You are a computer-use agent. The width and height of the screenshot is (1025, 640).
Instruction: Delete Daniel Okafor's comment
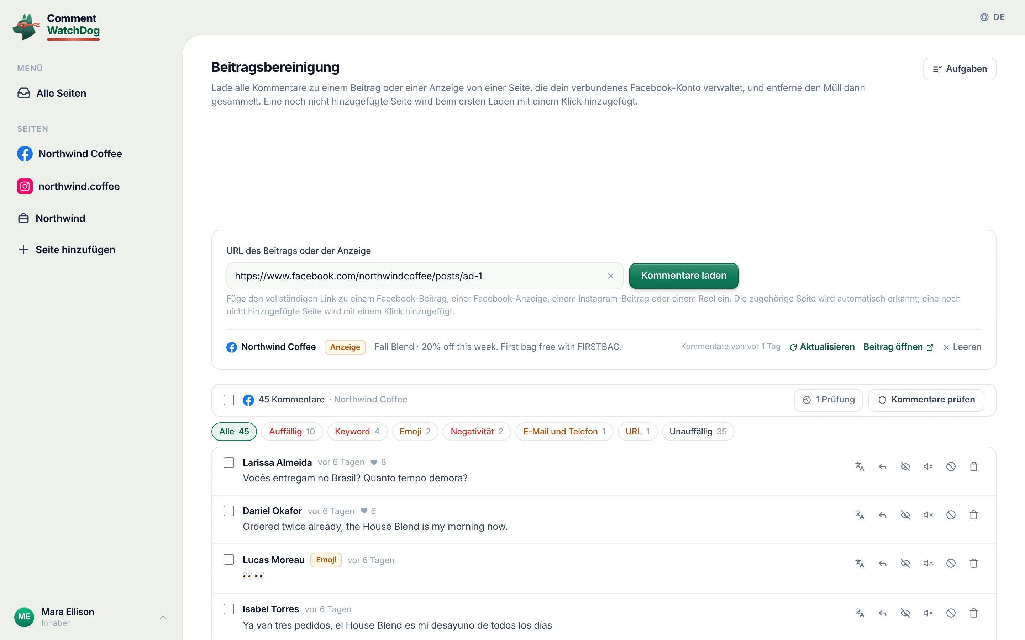974,515
